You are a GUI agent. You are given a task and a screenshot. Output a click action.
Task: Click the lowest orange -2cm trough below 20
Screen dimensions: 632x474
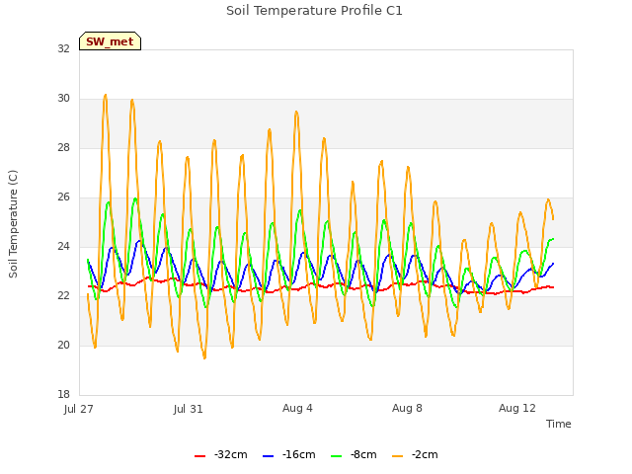point(204,357)
